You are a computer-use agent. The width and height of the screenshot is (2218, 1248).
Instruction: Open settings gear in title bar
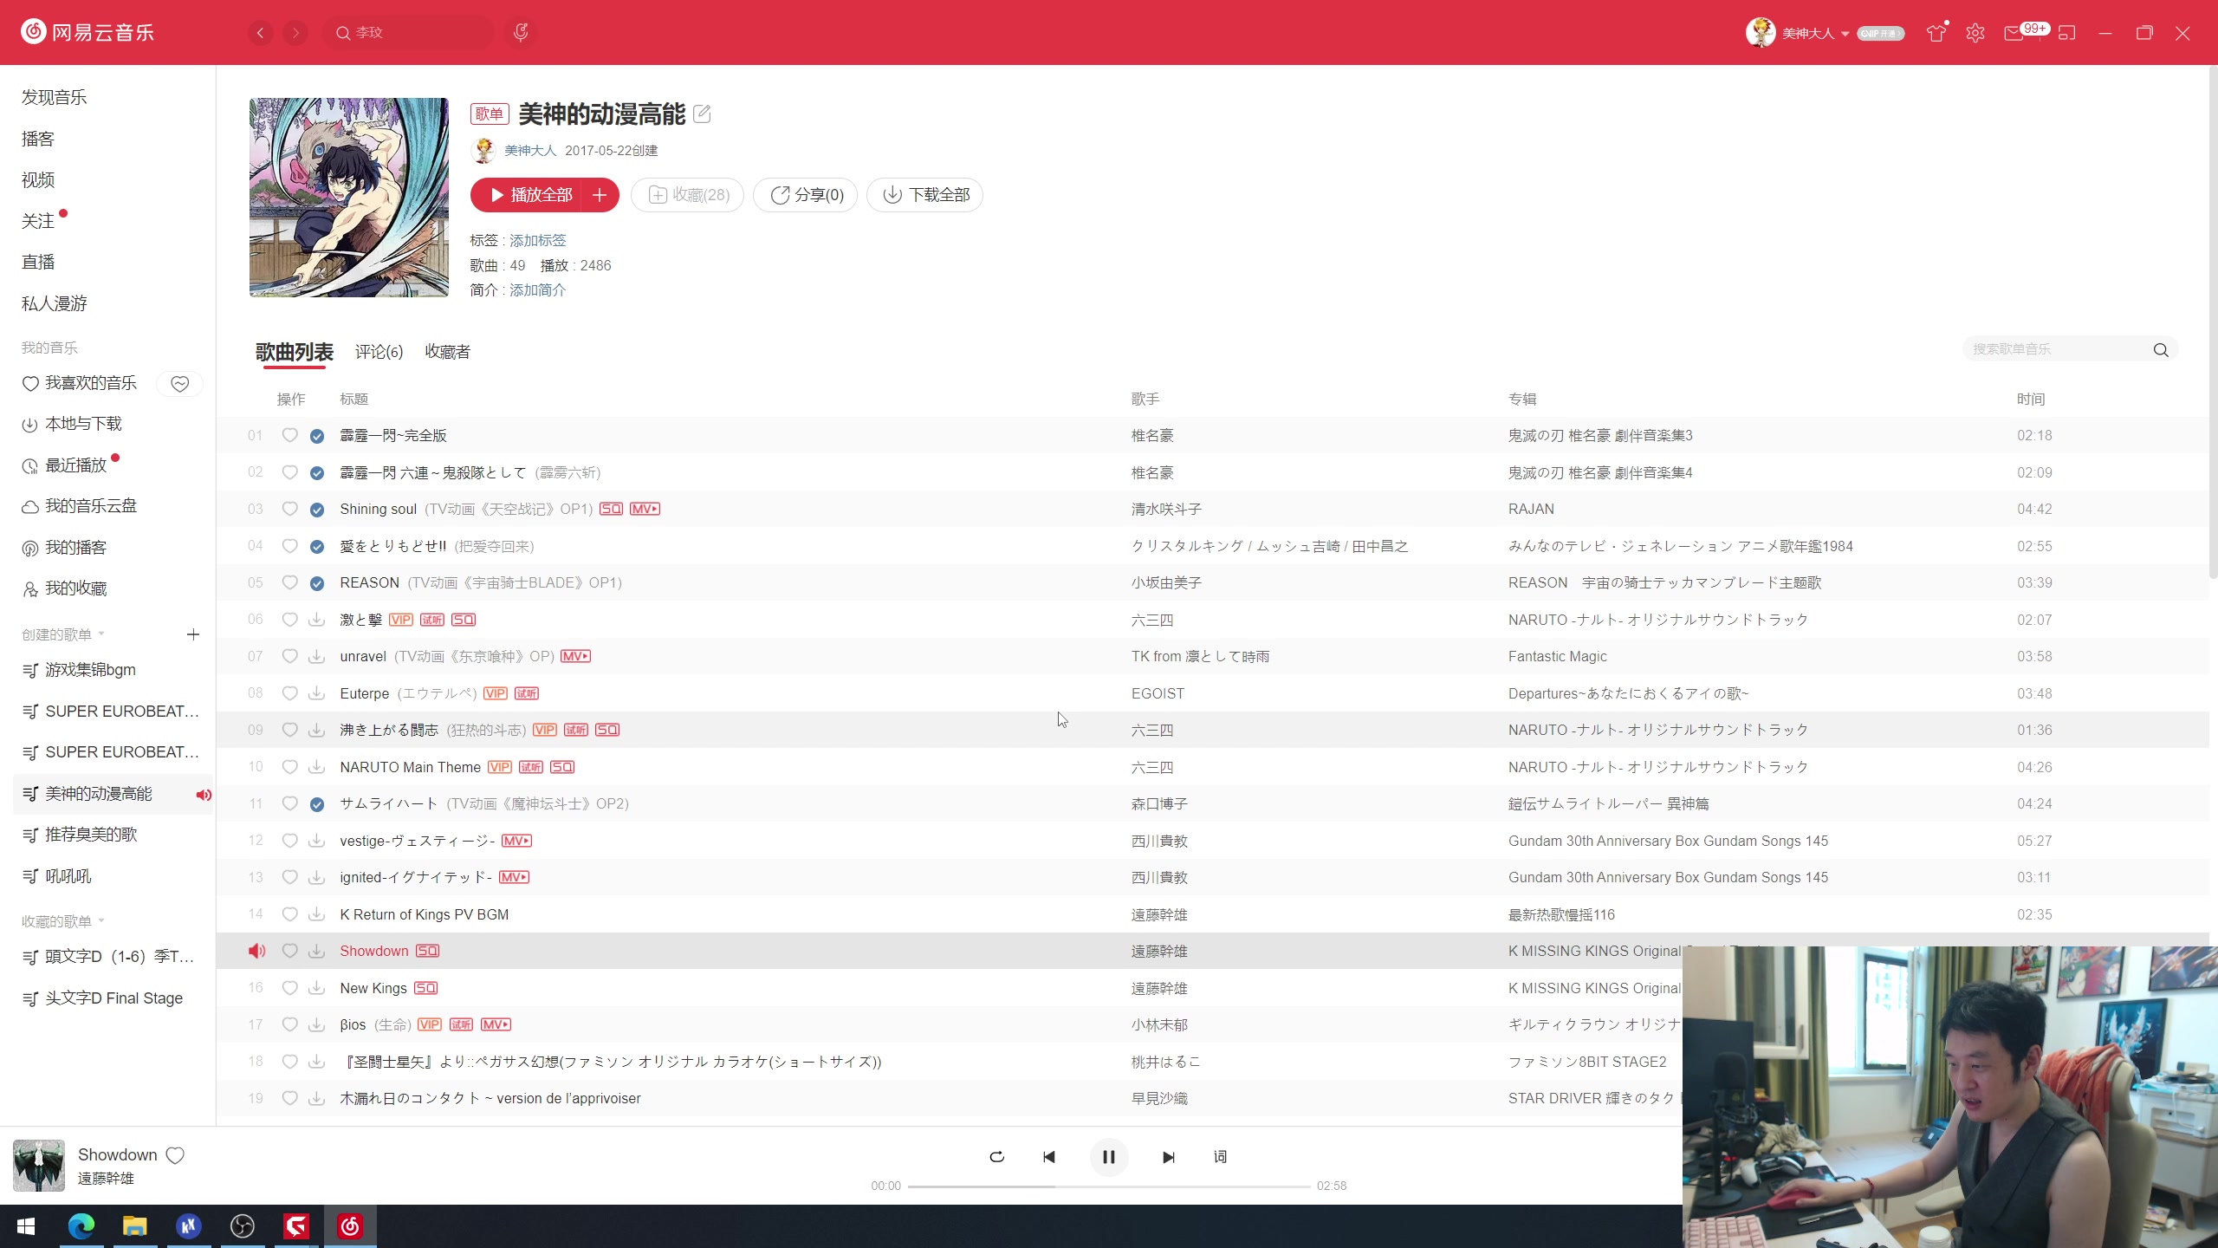click(1975, 33)
